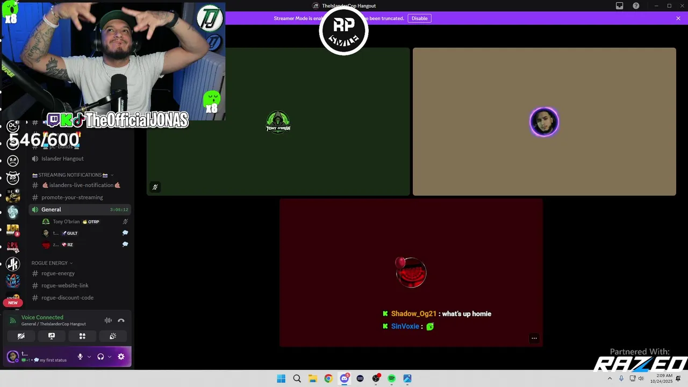
Task: Click the NEW unread indicator in server list
Action: (x=13, y=303)
